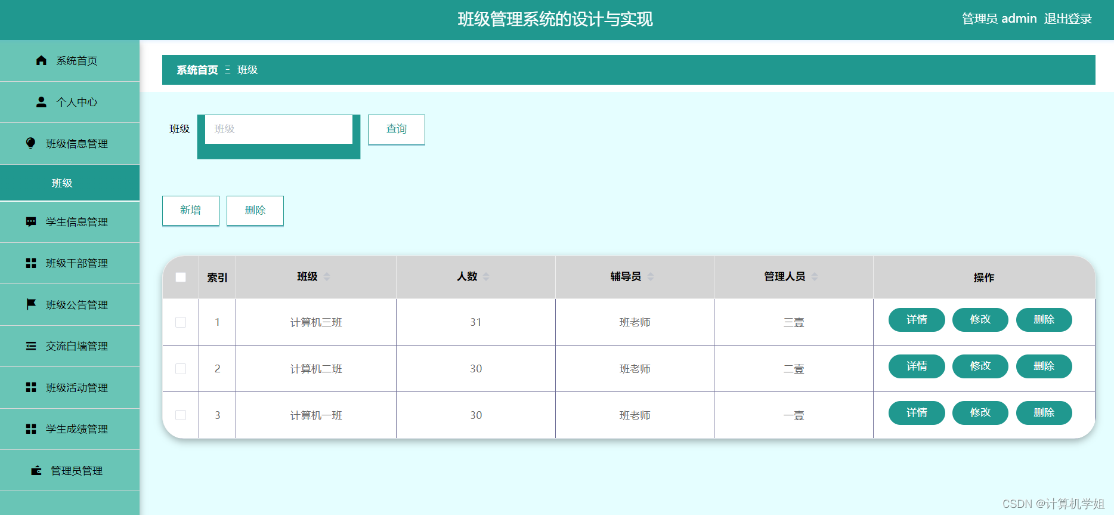1114x515 pixels.
Task: View 详情 for 计算机二班
Action: coord(917,366)
